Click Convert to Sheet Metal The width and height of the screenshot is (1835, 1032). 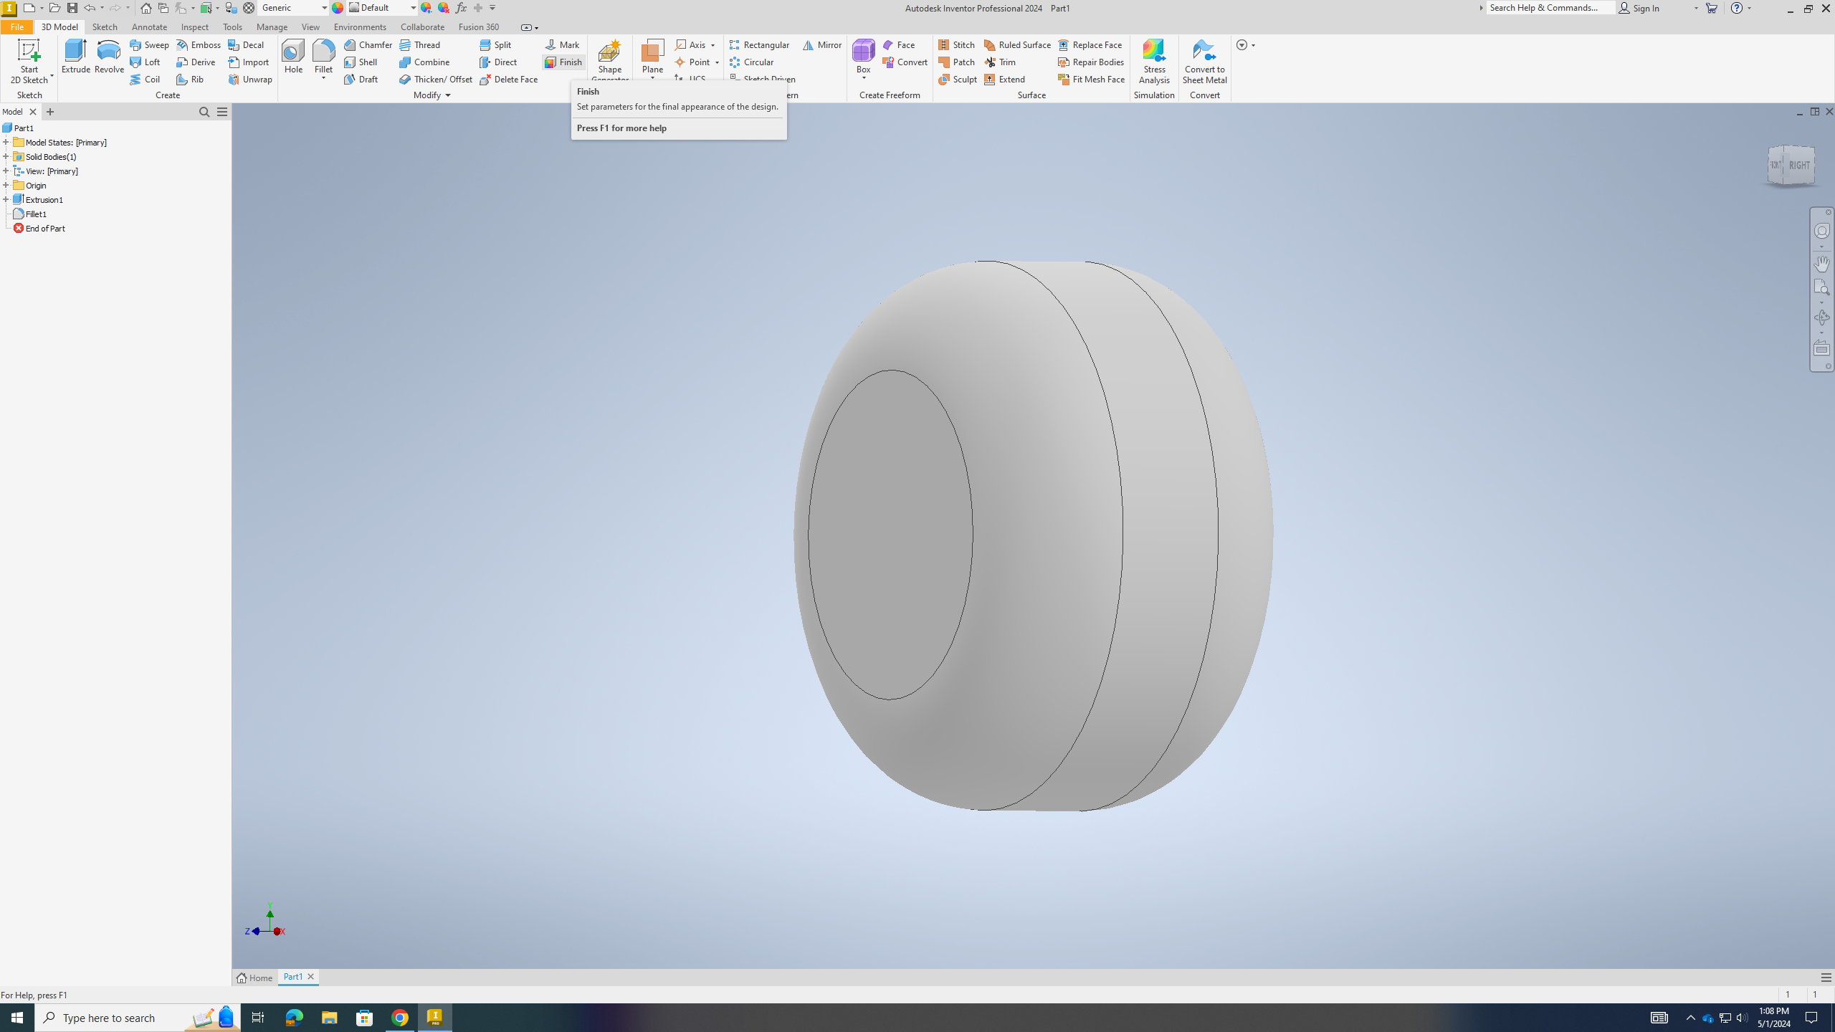click(1204, 61)
